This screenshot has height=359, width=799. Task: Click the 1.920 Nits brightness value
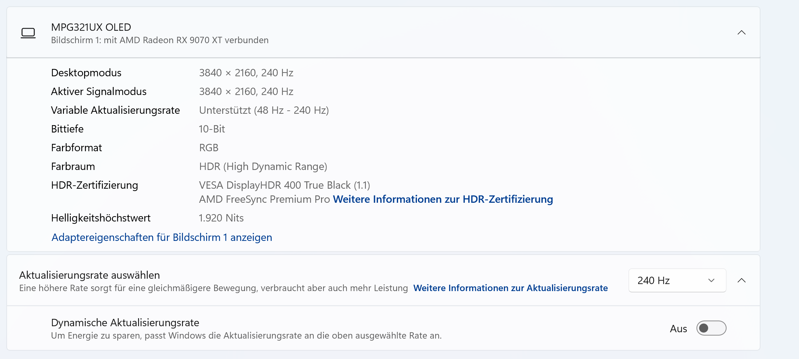click(x=221, y=218)
